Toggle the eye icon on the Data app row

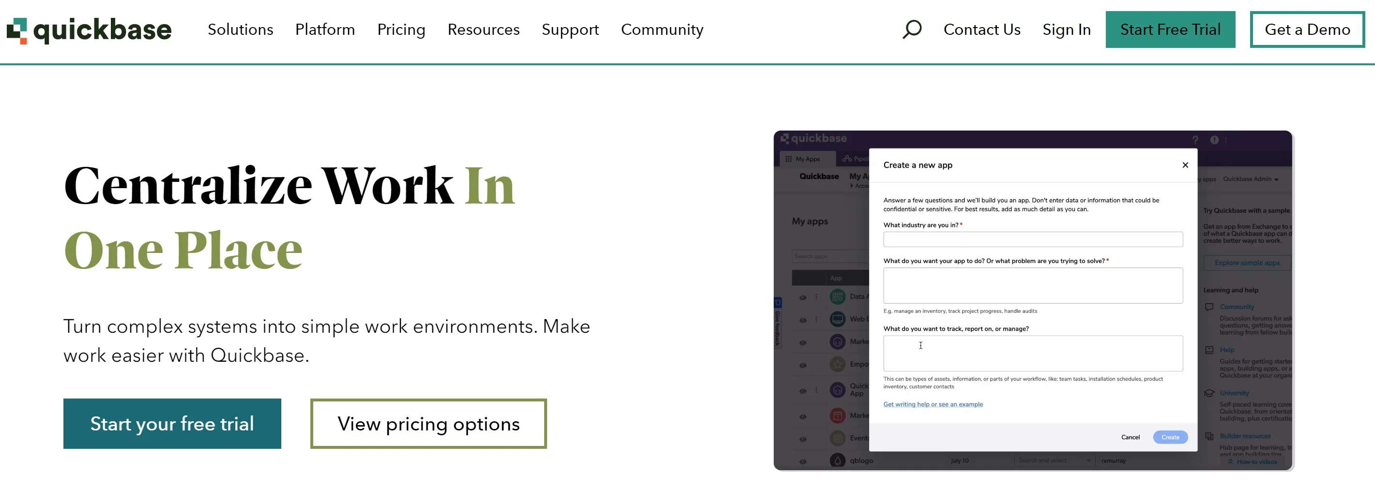pyautogui.click(x=802, y=297)
